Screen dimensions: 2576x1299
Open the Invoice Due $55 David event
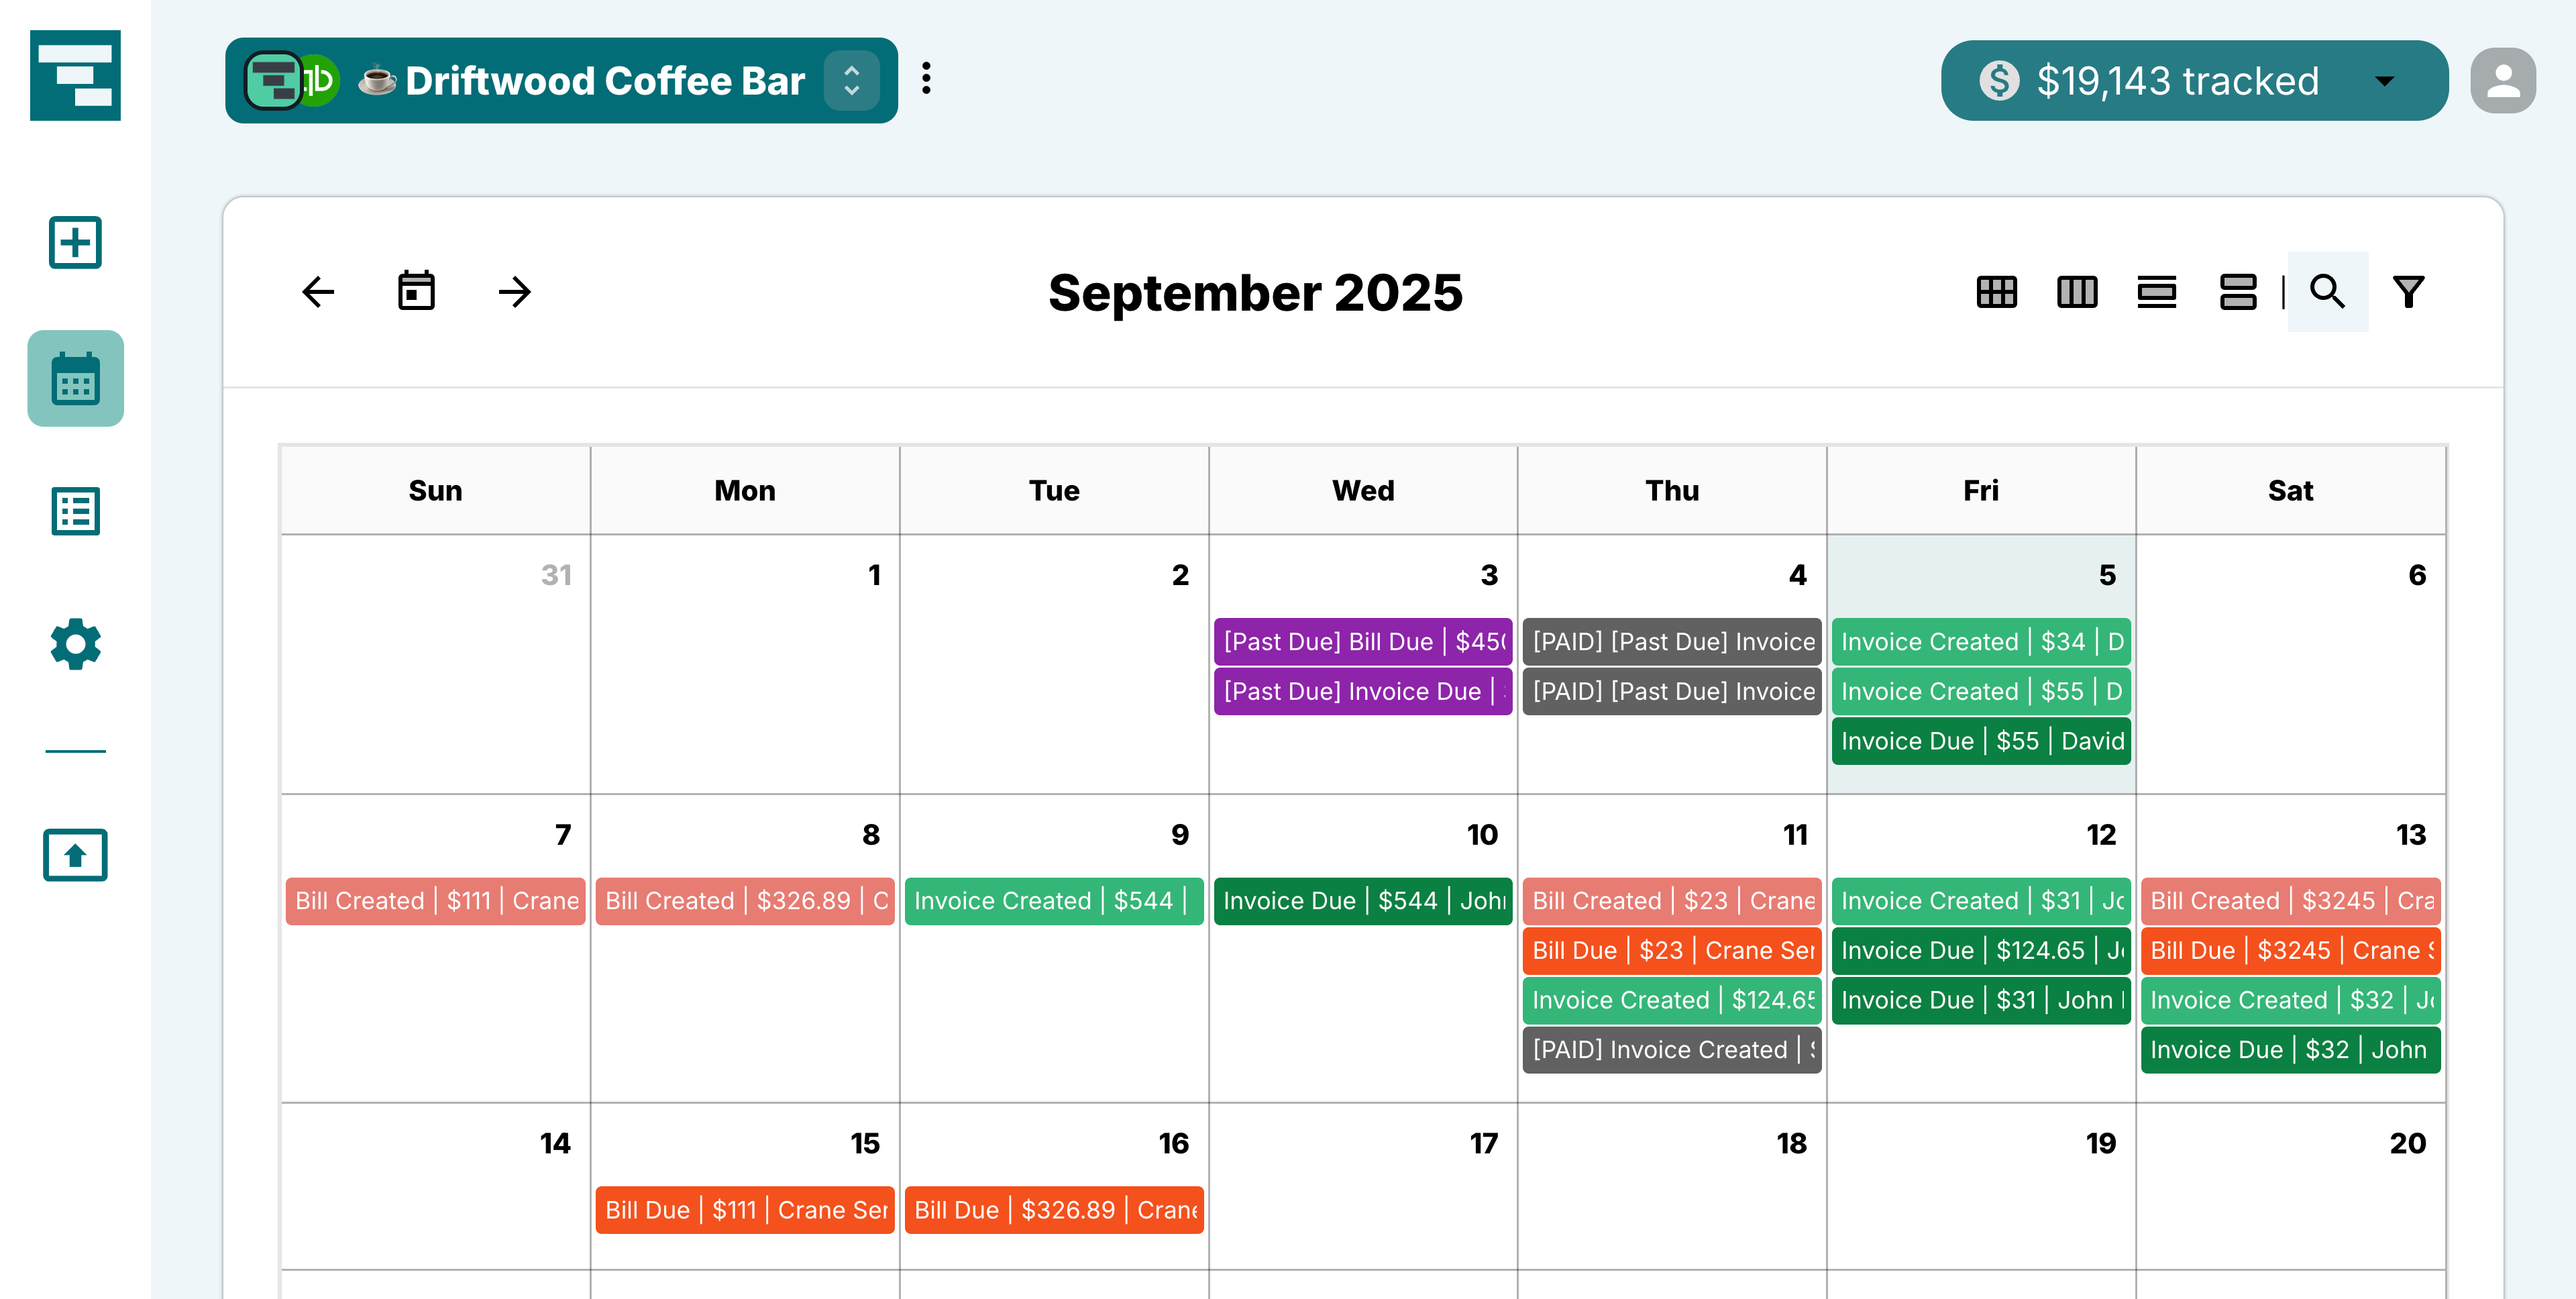(1980, 741)
